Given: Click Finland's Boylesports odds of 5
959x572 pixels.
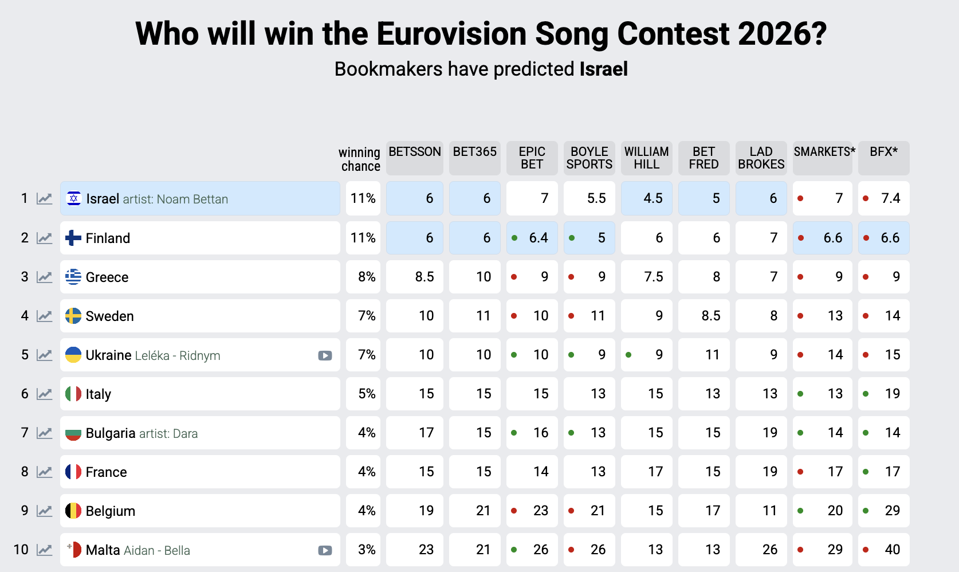Looking at the screenshot, I should coord(589,238).
